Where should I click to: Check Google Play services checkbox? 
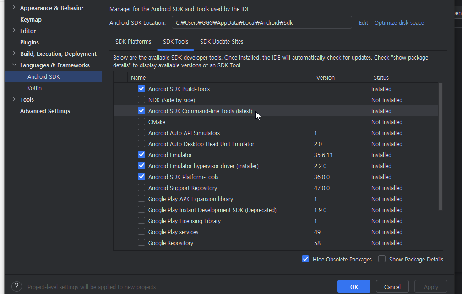pos(141,232)
